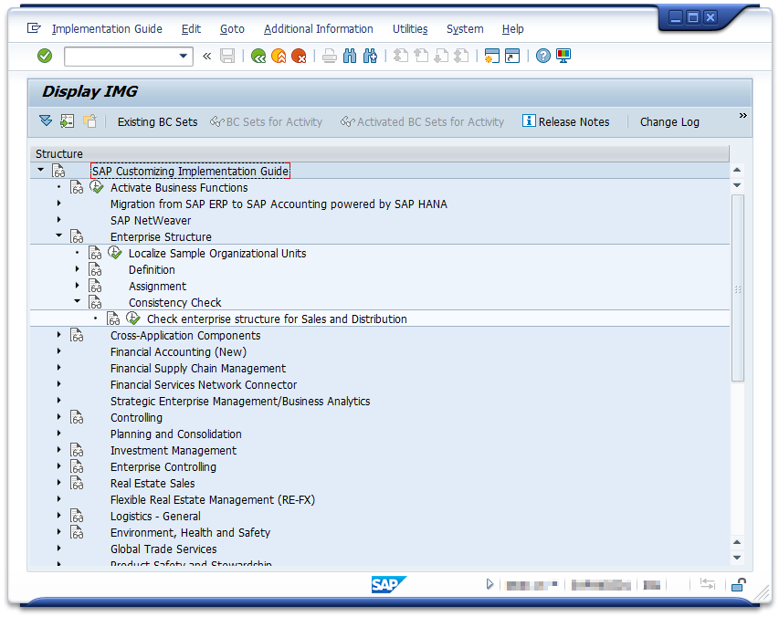Click the Print icon
779x617 pixels.
330,56
